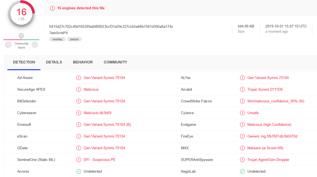The image size is (317, 177).
Task: Click Trojan.Agent/Gen-Dropper result
Action: pos(268,160)
